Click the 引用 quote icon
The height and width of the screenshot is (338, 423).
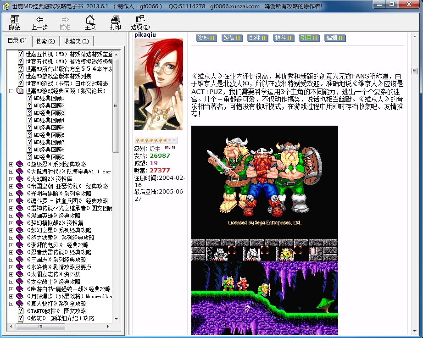[309, 38]
